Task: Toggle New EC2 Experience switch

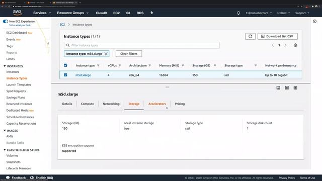Action: 6,21
